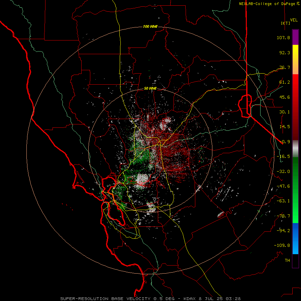Click the VEL legend title
301x301 pixels.
[294, 20]
